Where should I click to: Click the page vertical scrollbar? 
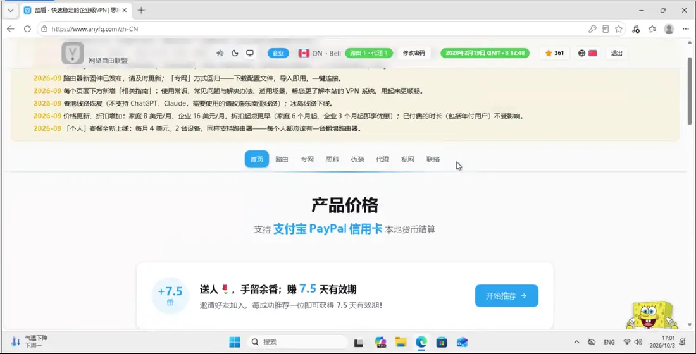click(x=690, y=91)
